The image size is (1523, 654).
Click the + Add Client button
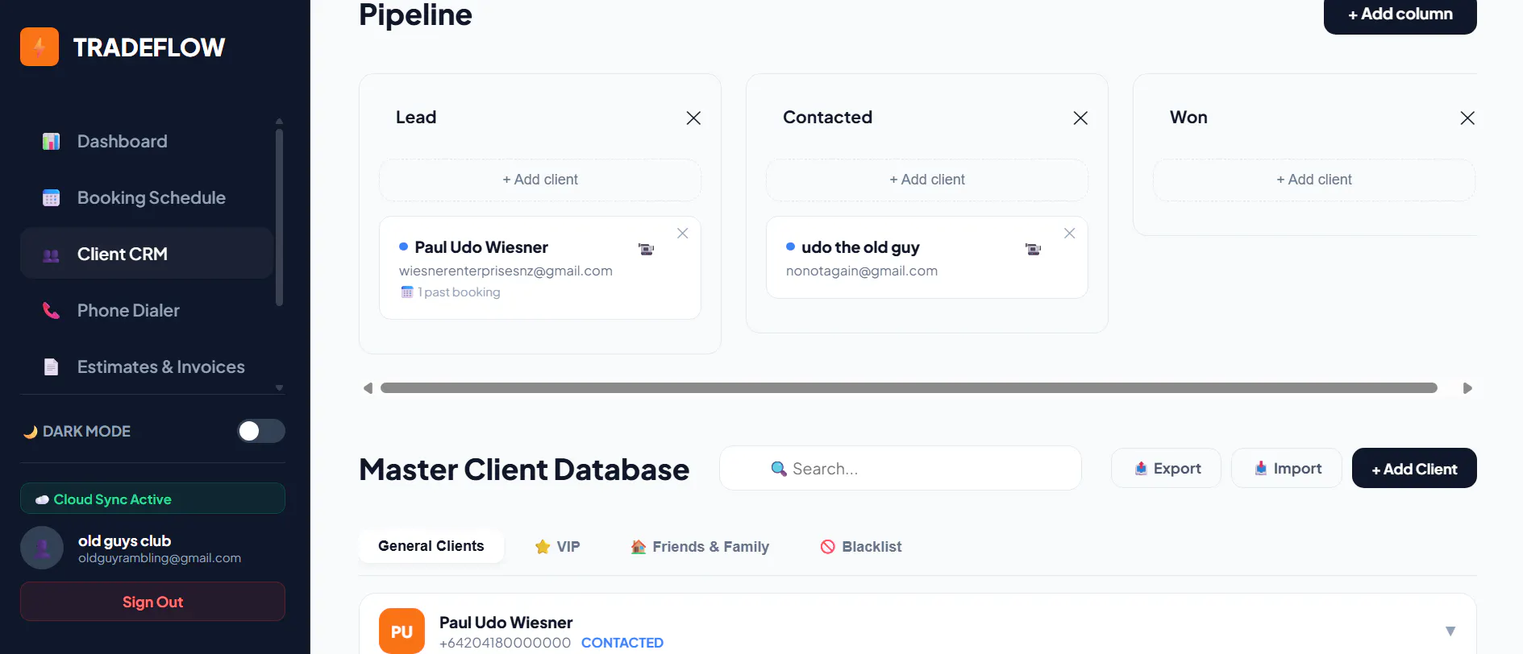[1414, 468]
